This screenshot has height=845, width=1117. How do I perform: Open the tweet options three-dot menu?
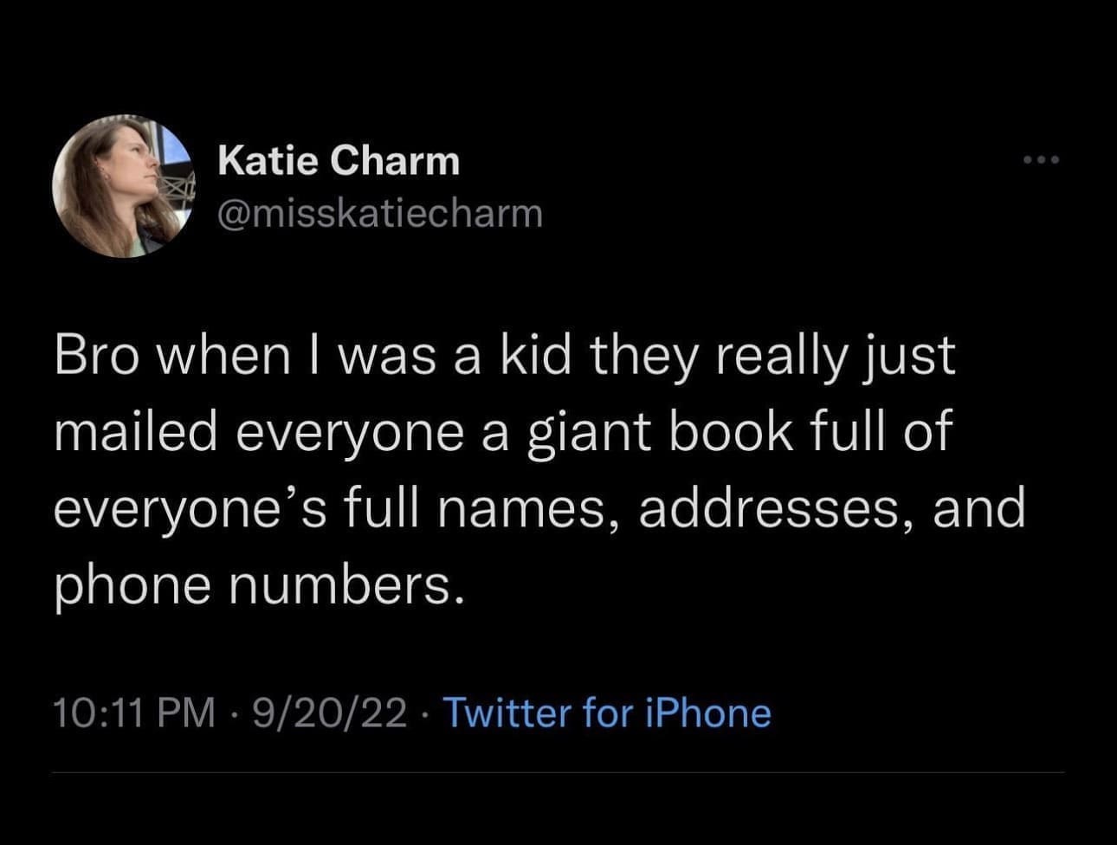point(1040,158)
